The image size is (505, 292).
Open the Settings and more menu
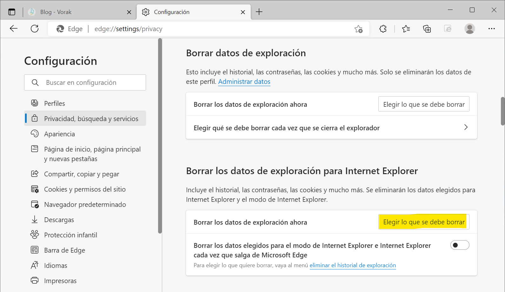pyautogui.click(x=492, y=29)
